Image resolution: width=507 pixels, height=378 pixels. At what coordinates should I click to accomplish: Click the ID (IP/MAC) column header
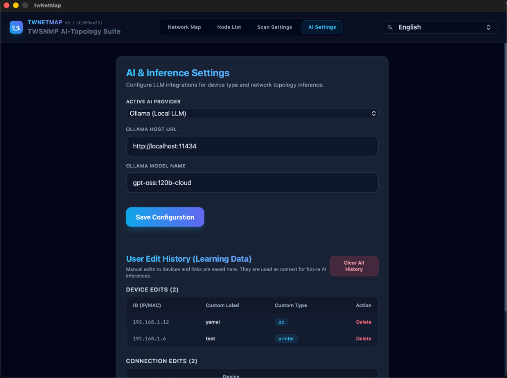(147, 305)
